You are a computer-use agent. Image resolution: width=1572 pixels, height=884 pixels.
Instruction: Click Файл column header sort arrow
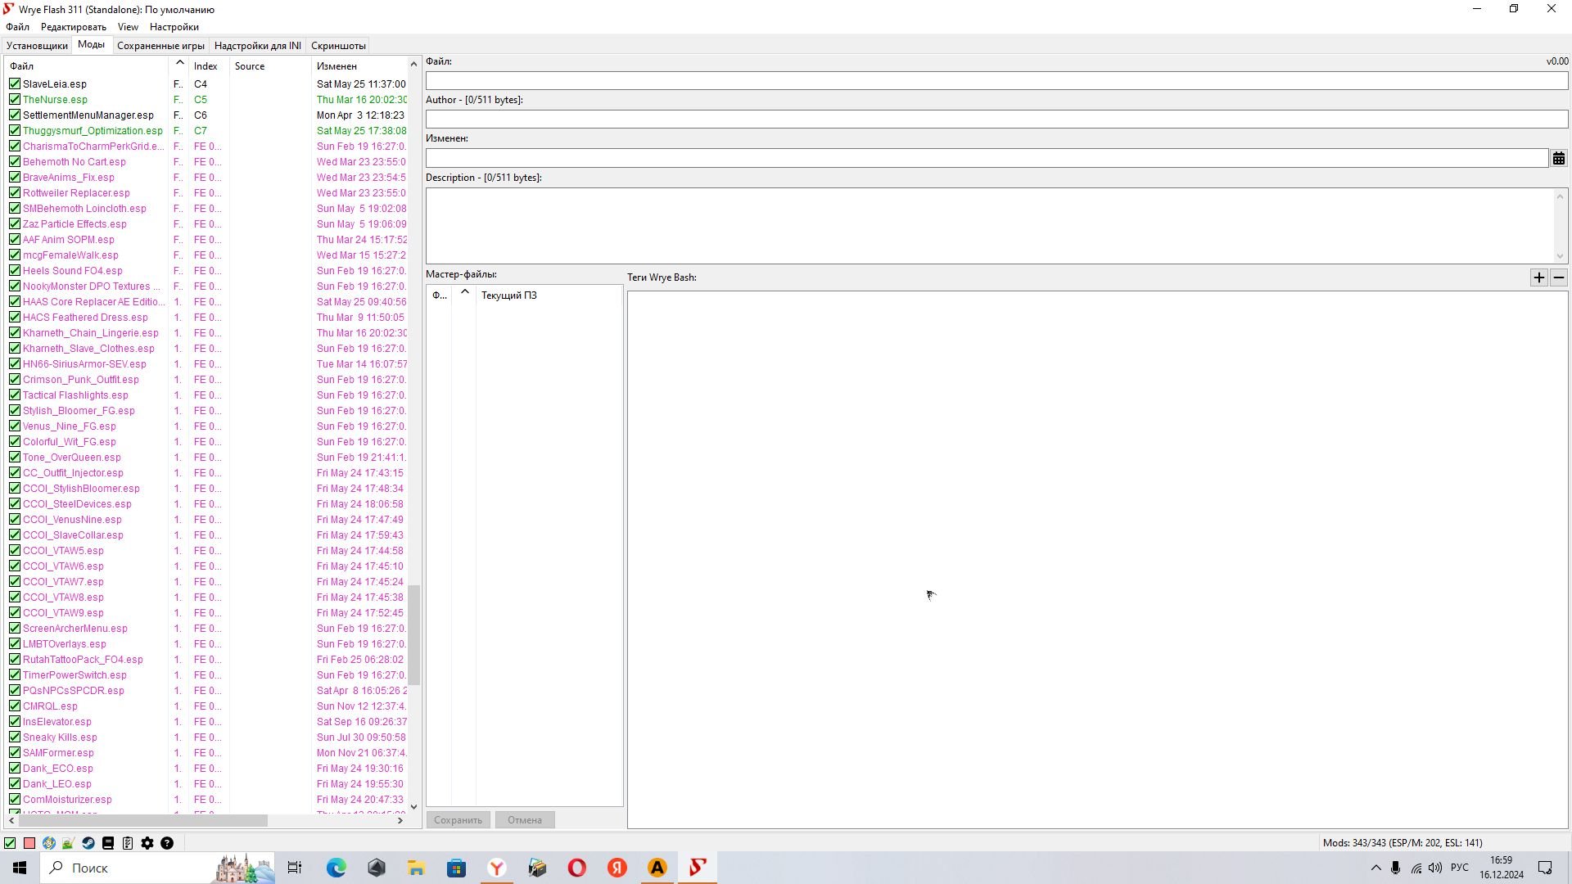click(x=179, y=64)
